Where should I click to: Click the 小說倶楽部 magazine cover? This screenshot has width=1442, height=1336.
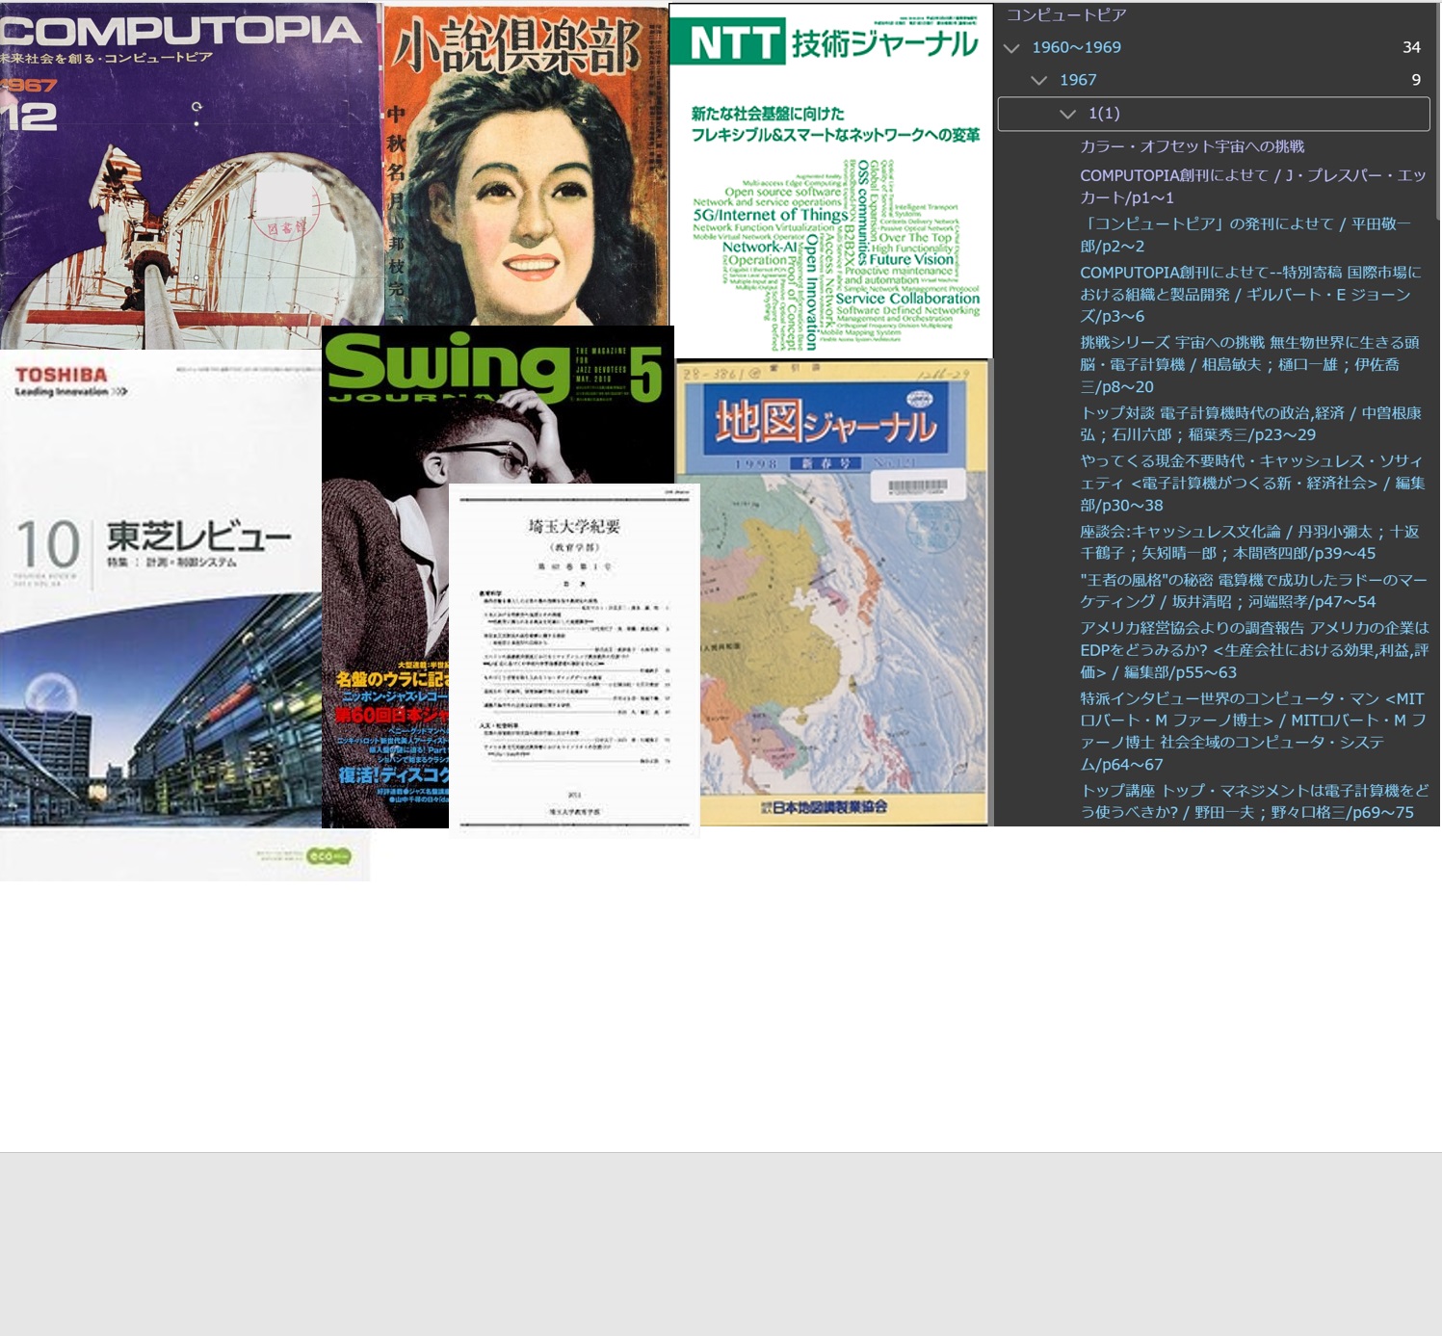point(526,165)
